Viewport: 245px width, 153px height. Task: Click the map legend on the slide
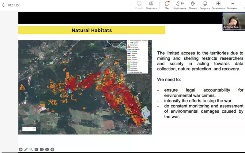pos(137,57)
